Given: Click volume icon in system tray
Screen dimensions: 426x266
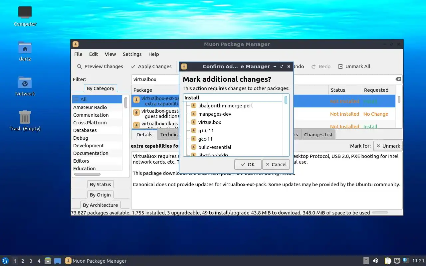Looking at the screenshot, I should pyautogui.click(x=375, y=261).
